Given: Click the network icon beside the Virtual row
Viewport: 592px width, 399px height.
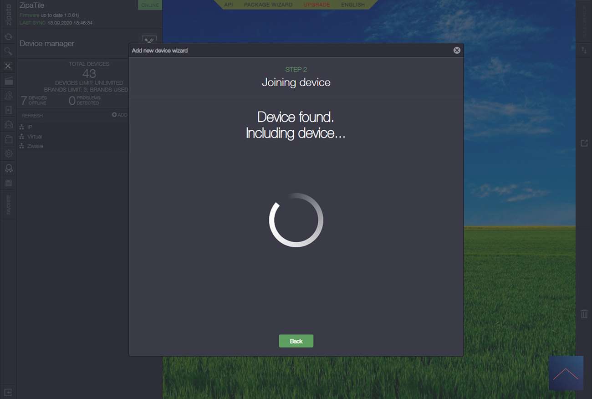Looking at the screenshot, I should point(21,137).
